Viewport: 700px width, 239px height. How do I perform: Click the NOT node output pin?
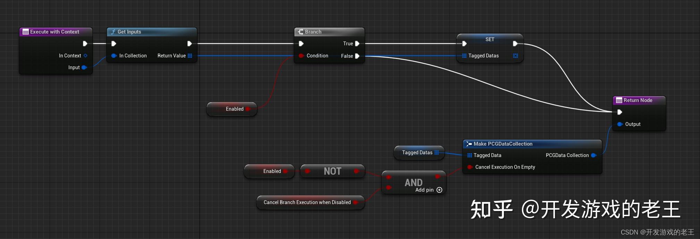356,171
